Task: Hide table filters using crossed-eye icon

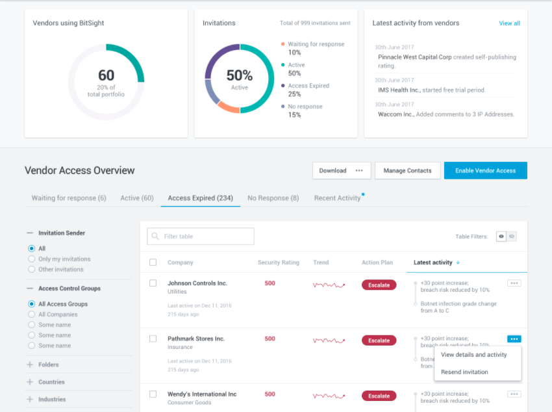Action: 511,237
